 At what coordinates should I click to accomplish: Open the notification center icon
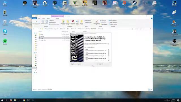click(x=178, y=100)
